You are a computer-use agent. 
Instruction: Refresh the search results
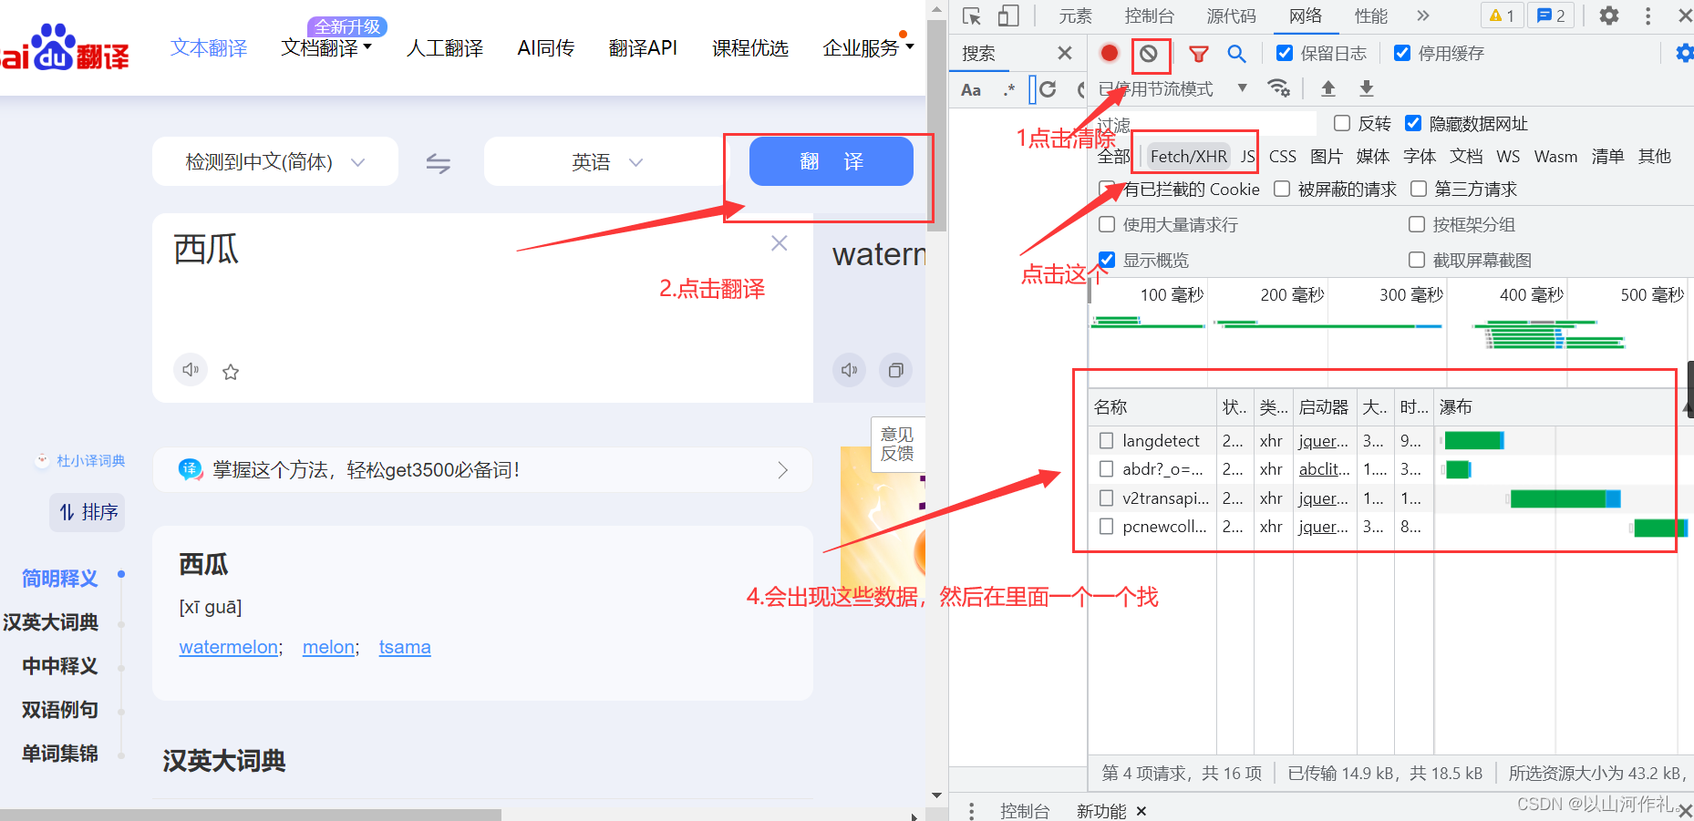[1048, 89]
